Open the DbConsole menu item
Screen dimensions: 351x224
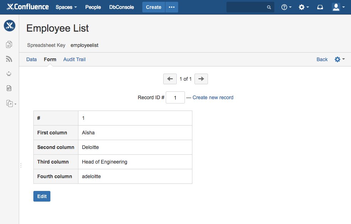tap(121, 7)
